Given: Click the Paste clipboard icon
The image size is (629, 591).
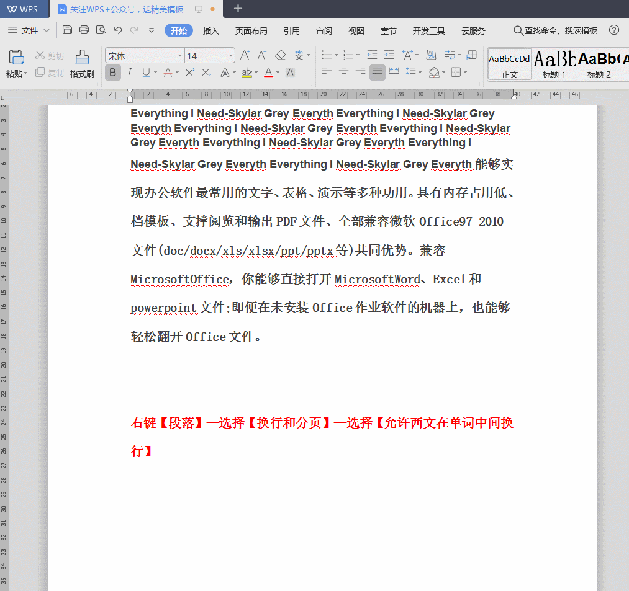Looking at the screenshot, I should point(16,58).
